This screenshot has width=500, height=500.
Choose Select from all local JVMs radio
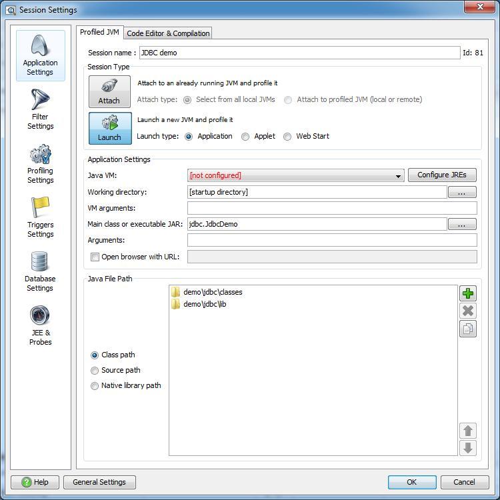pos(187,100)
